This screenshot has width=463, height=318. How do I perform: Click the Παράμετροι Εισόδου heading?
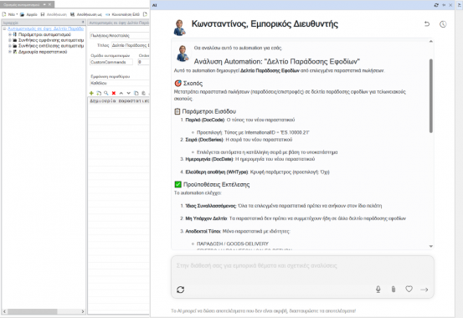(208, 111)
